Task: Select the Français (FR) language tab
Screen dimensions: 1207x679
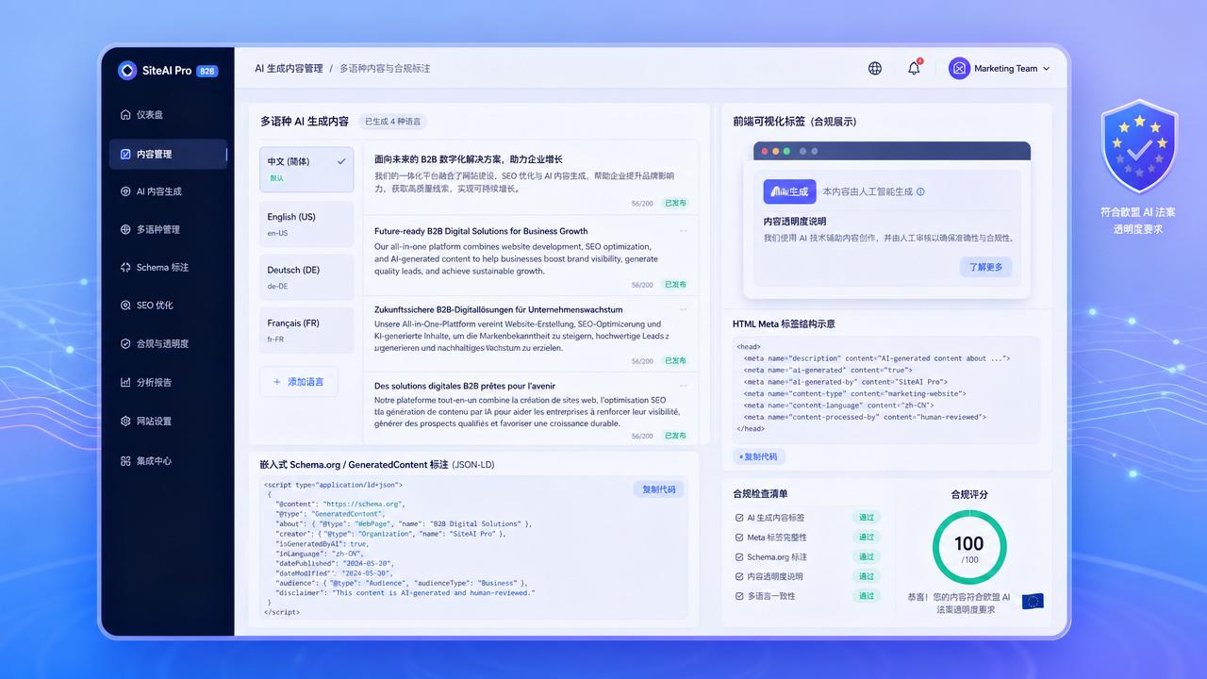Action: click(306, 330)
